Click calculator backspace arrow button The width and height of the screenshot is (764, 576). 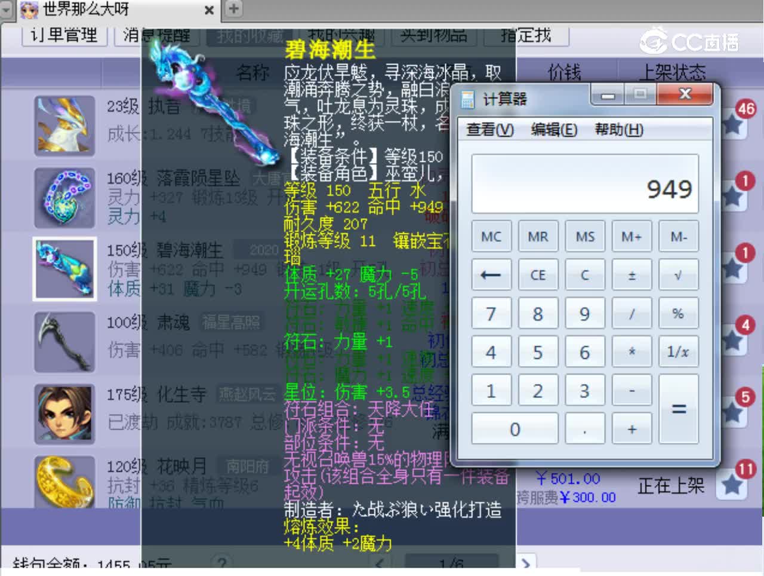click(x=491, y=275)
